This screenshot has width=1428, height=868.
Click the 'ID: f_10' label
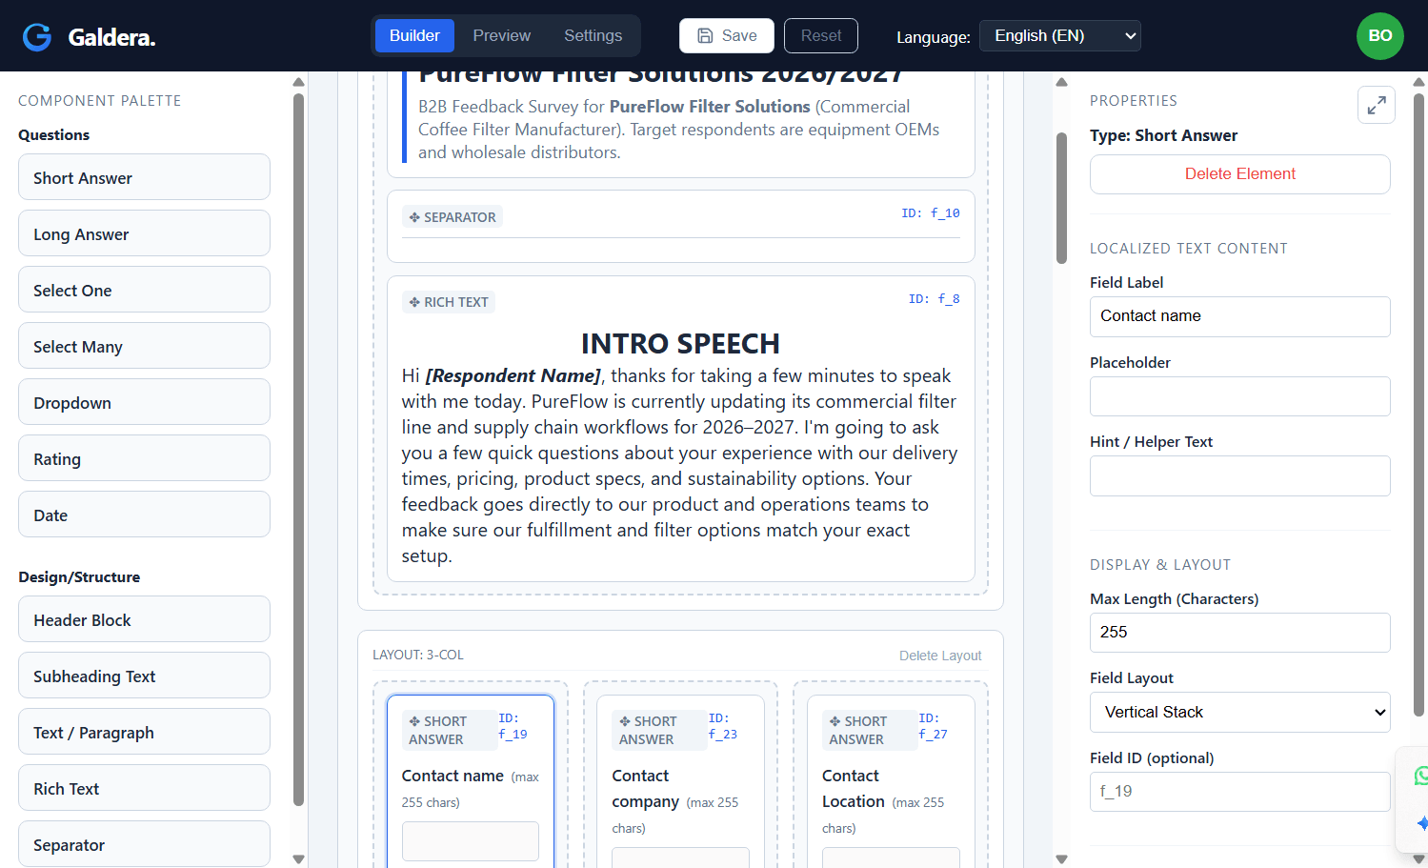(931, 213)
